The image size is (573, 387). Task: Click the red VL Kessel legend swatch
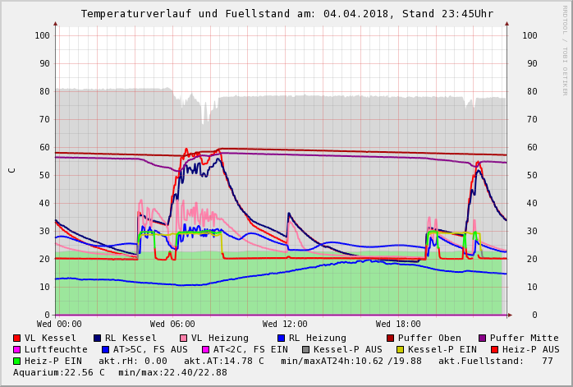coord(16,338)
